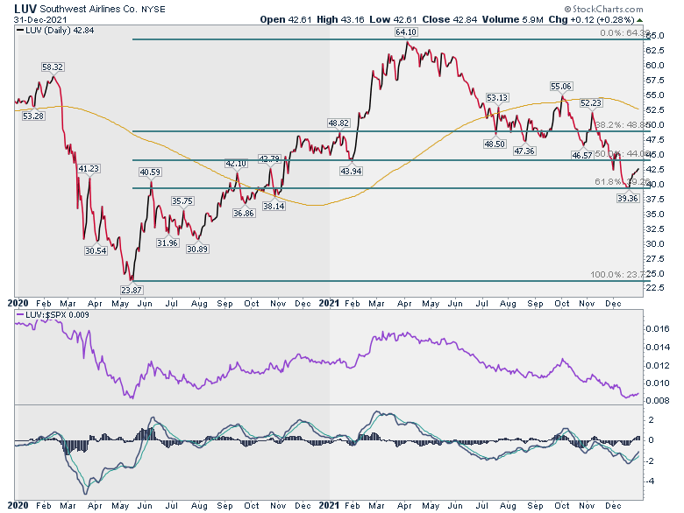Viewport: 684px width, 513px height.
Task: Click the 53.28 price label
Action: pos(33,116)
